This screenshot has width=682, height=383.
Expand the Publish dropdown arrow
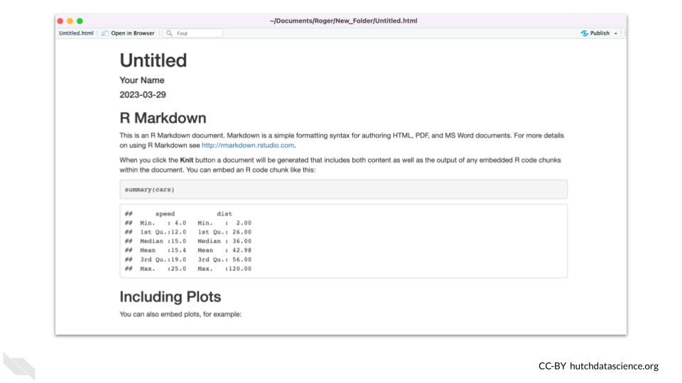615,33
